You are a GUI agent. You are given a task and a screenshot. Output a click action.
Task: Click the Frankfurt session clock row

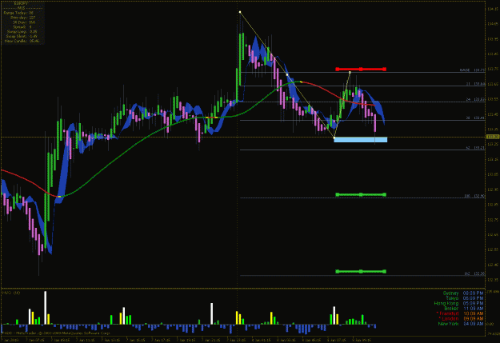pyautogui.click(x=459, y=313)
